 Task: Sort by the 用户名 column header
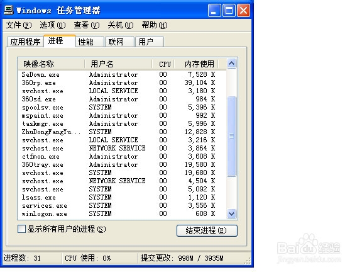[118, 64]
